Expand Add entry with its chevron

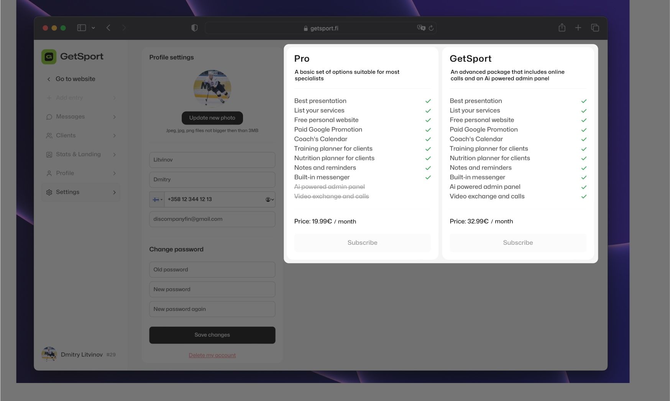pos(114,98)
